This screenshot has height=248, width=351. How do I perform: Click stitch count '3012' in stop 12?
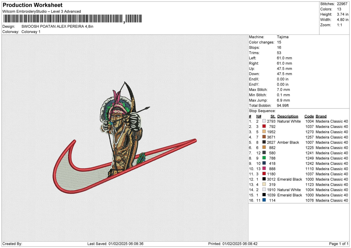(x=271, y=179)
